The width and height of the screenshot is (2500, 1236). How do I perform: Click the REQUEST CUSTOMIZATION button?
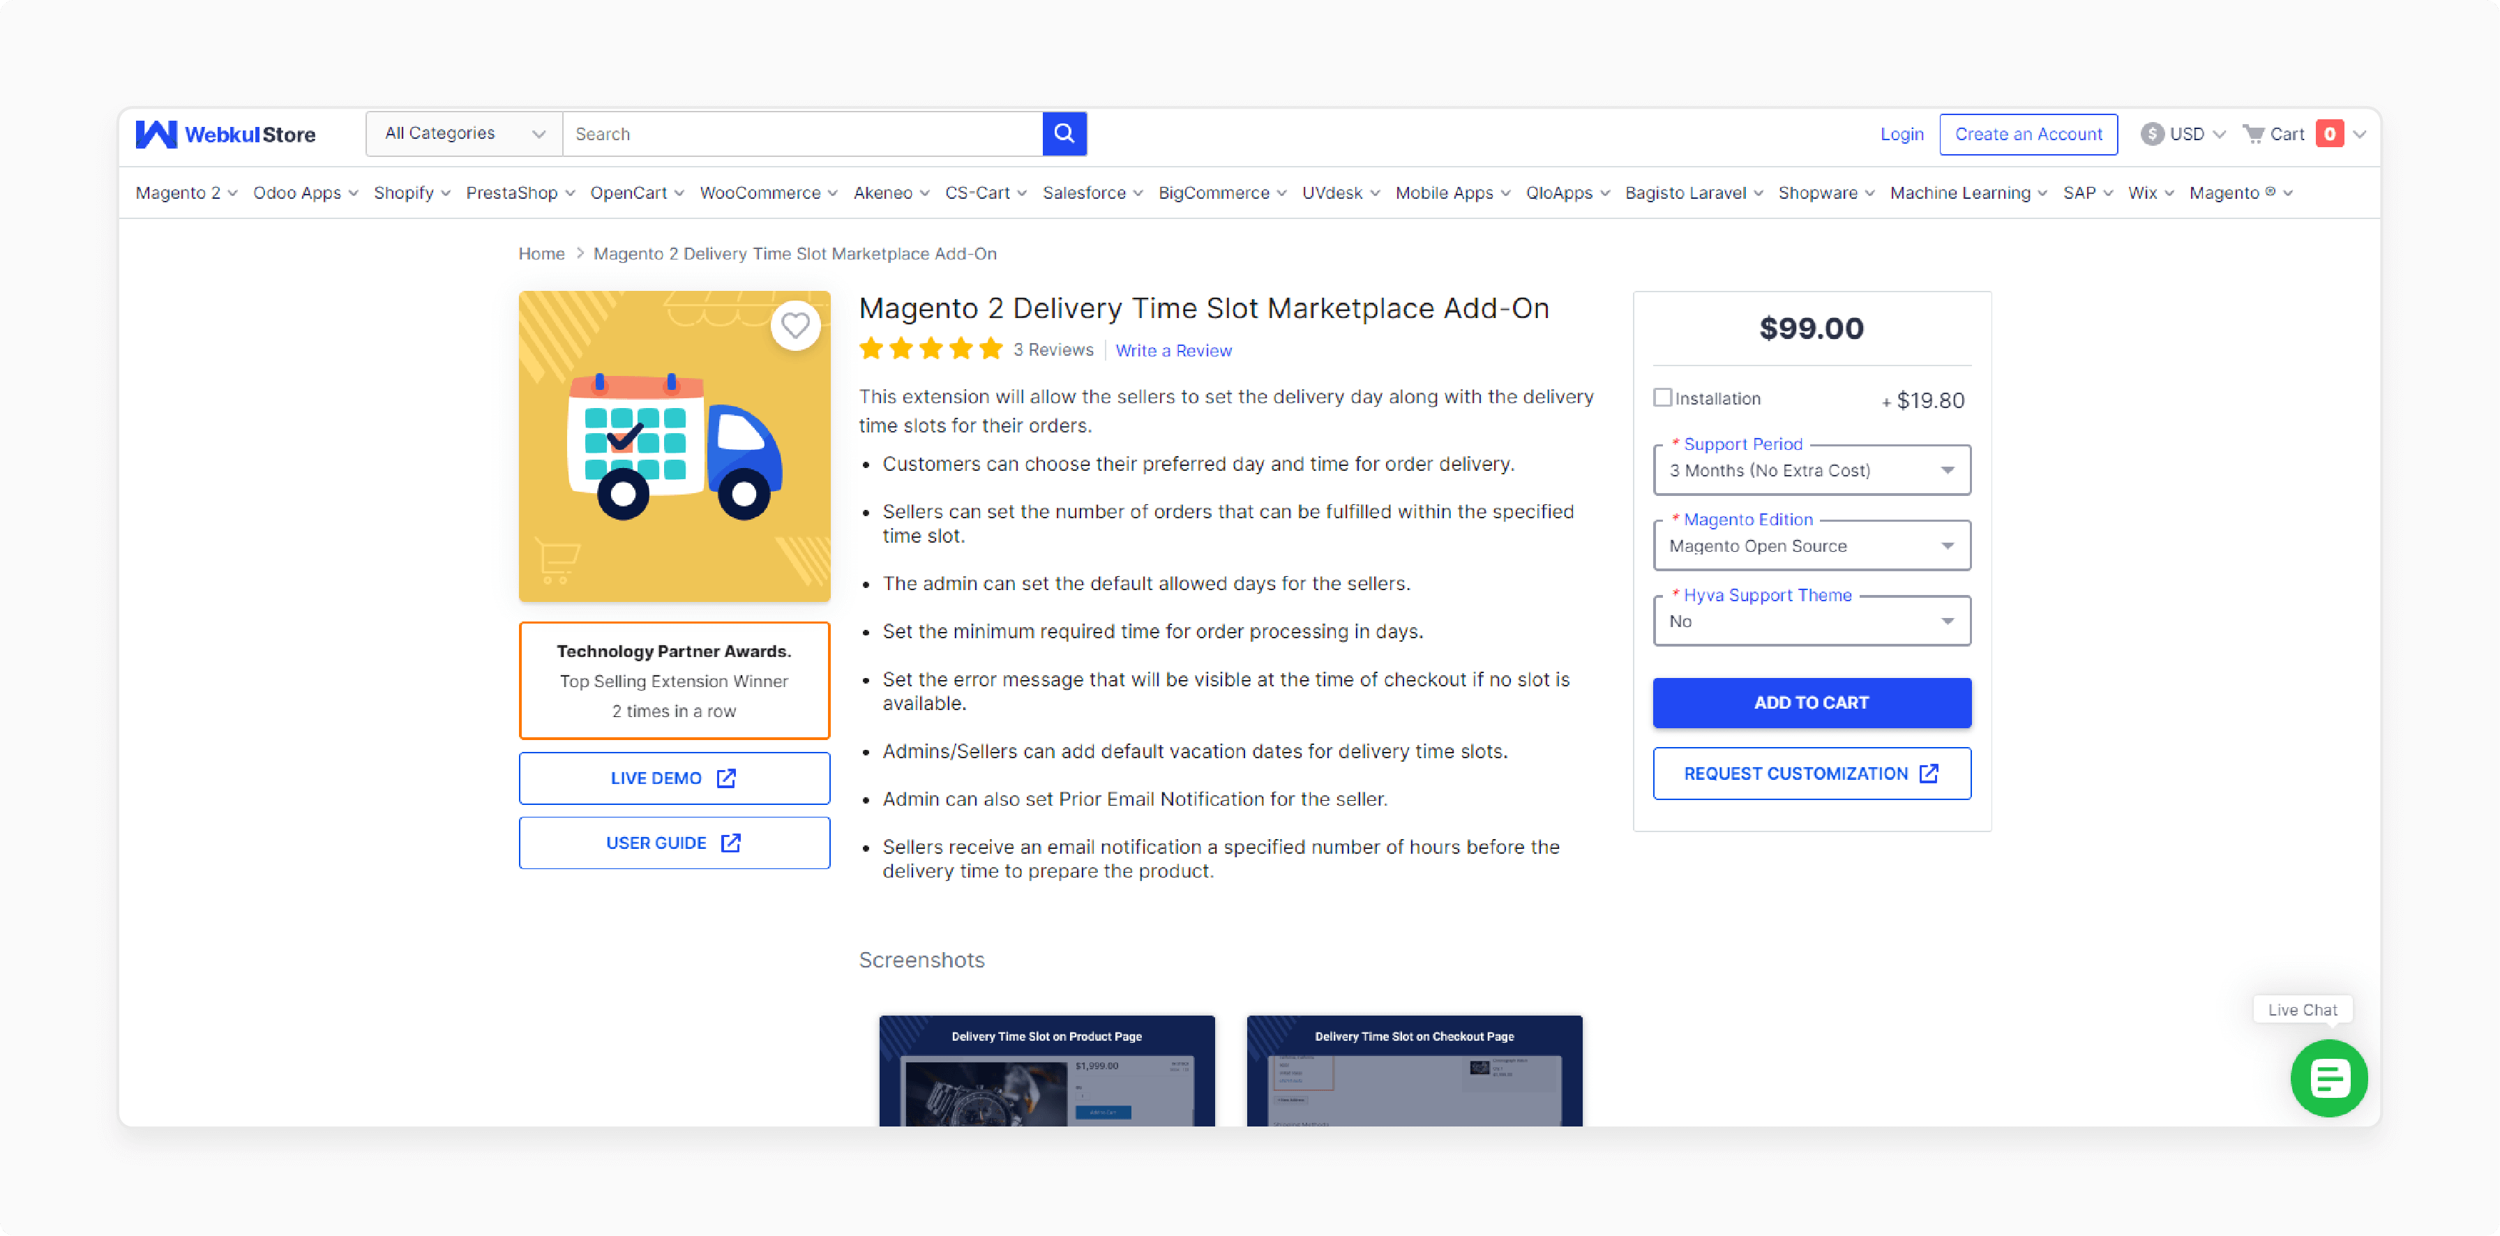pos(1811,774)
